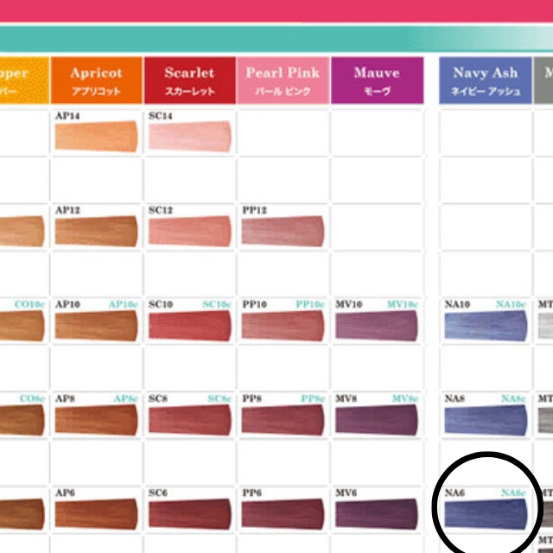553x553 pixels.
Task: Select the SC14 light scarlet swatch
Action: (189, 137)
